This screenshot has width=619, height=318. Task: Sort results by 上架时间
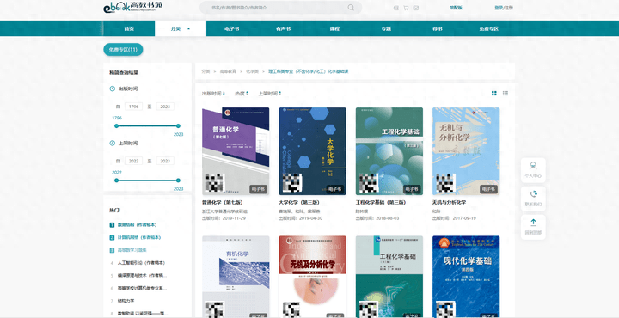coord(270,94)
